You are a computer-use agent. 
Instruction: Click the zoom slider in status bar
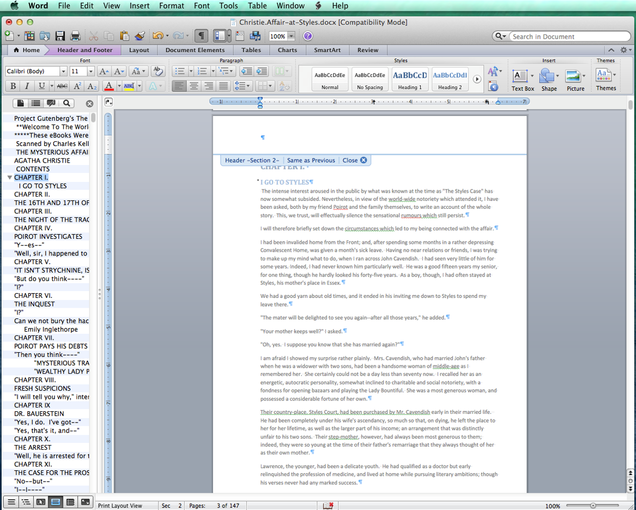point(593,505)
